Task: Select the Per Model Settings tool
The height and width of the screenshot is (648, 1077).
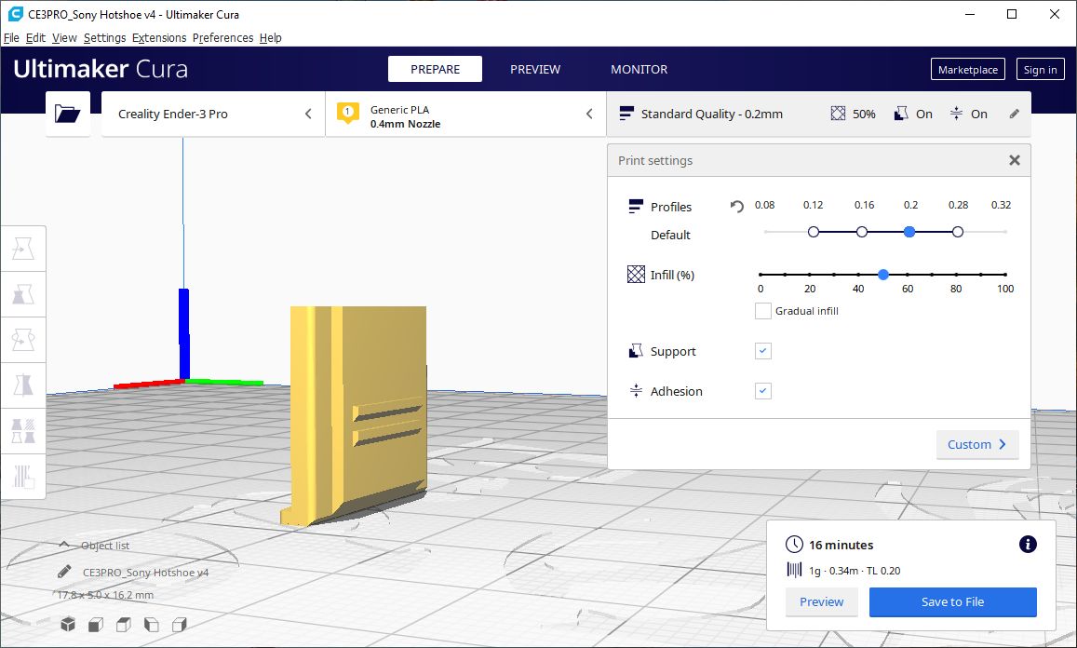Action: click(x=23, y=431)
